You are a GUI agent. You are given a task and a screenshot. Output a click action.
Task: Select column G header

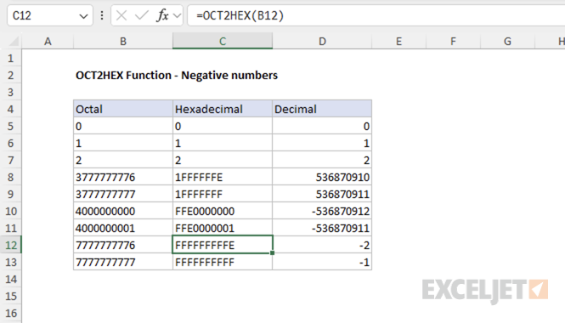coord(507,41)
